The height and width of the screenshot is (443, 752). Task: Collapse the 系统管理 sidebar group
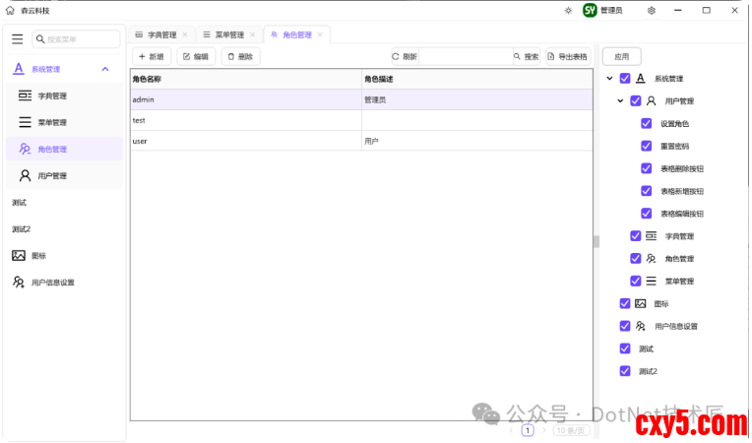[x=105, y=69]
